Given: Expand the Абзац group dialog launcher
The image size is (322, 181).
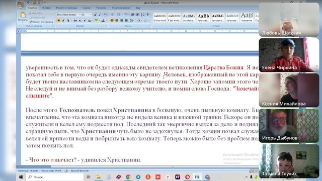Looking at the screenshot, I should pos(149,26).
